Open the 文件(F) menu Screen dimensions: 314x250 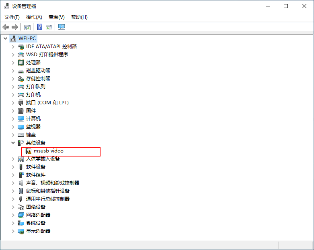tap(12, 17)
